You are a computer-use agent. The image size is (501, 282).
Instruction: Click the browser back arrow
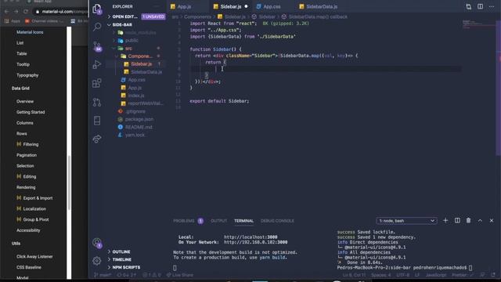[x=7, y=12]
